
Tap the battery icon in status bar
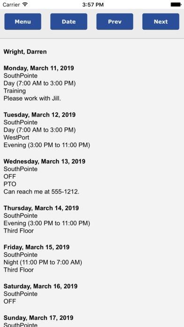(176, 4)
